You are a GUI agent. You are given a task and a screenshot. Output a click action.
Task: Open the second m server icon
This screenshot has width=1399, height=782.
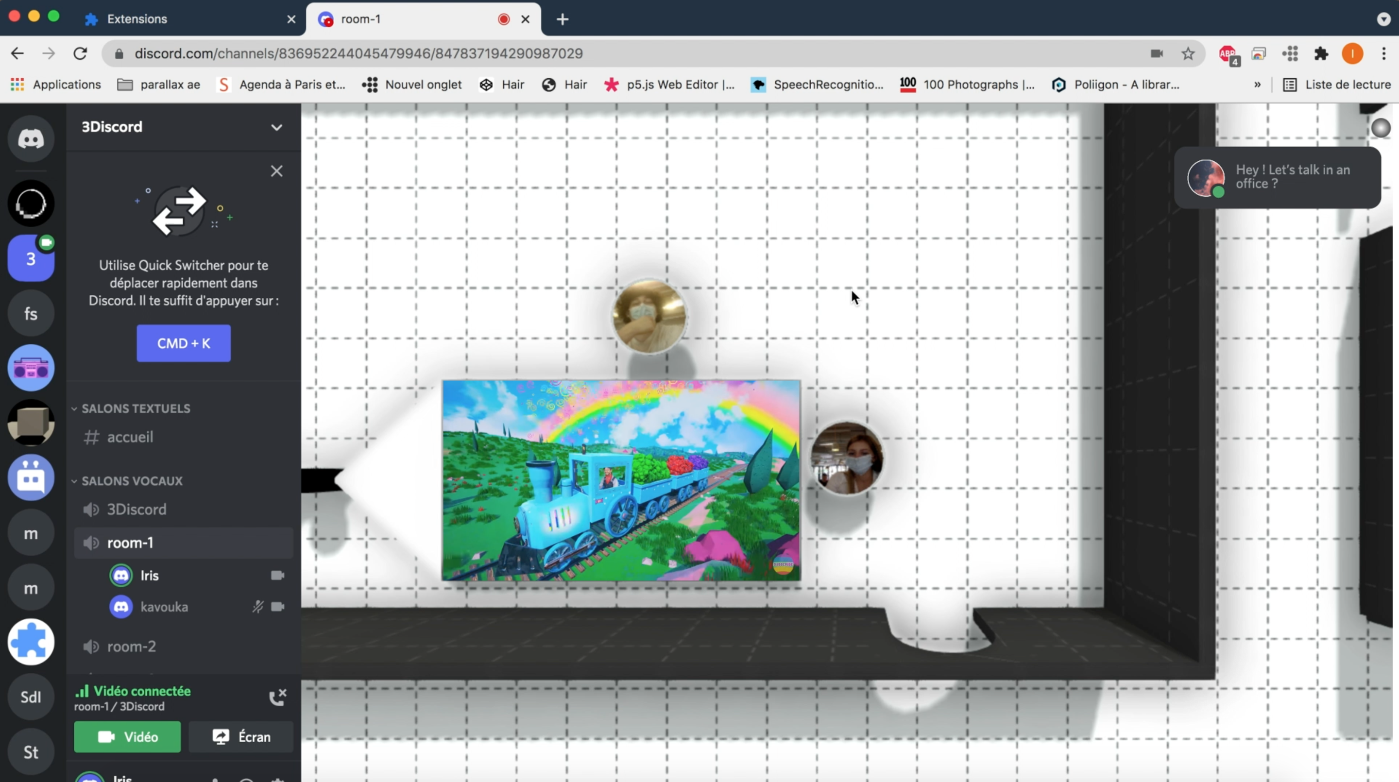point(31,588)
